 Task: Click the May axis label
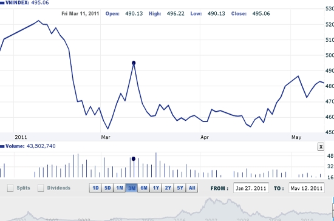pos(296,137)
